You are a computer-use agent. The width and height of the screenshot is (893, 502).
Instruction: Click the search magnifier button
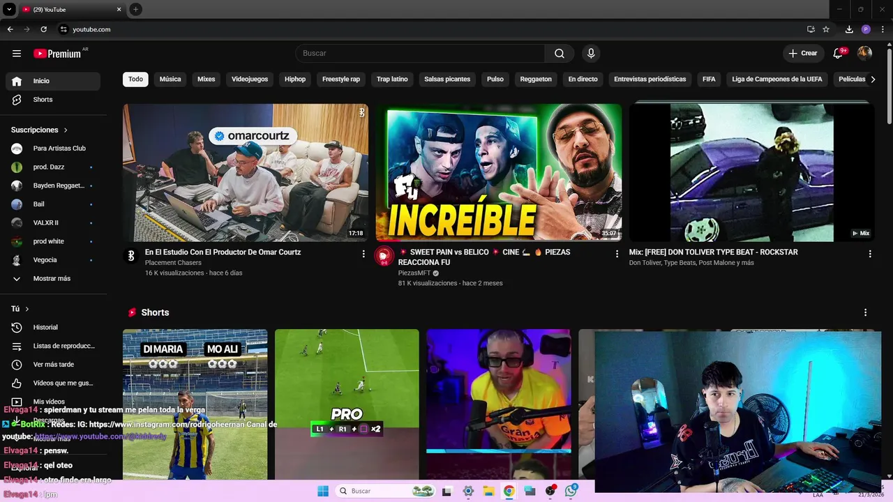pyautogui.click(x=560, y=54)
